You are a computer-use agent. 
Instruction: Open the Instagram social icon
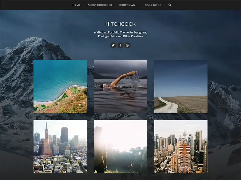click(127, 45)
